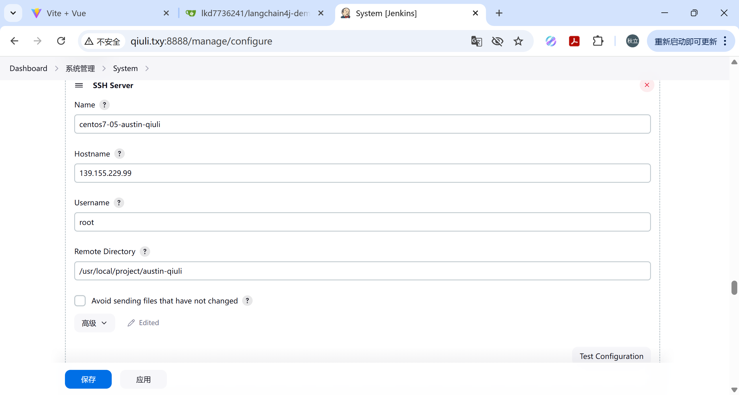Click the browser forward arrow
This screenshot has height=395, width=739.
click(x=38, y=41)
